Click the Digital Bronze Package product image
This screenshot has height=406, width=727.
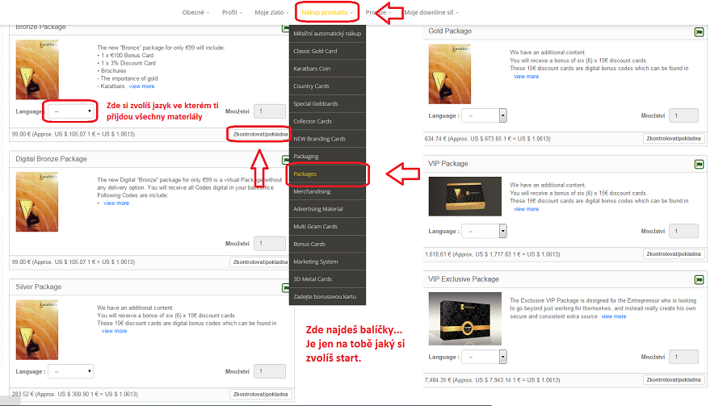click(x=37, y=202)
